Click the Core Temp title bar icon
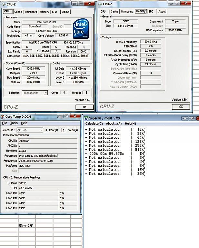The width and height of the screenshot is (199, 248). [3, 117]
